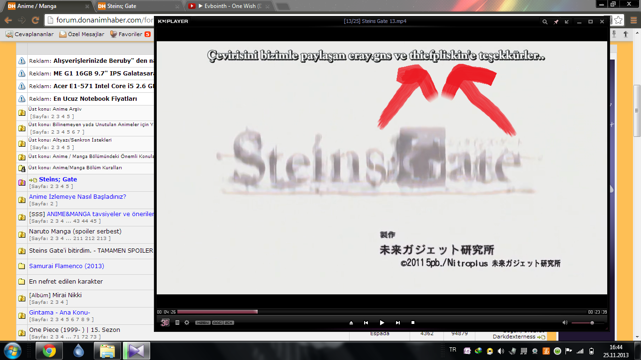Image resolution: width=641 pixels, height=360 pixels.
Task: Click KMPlayer compact mode arrow icon
Action: [567, 22]
